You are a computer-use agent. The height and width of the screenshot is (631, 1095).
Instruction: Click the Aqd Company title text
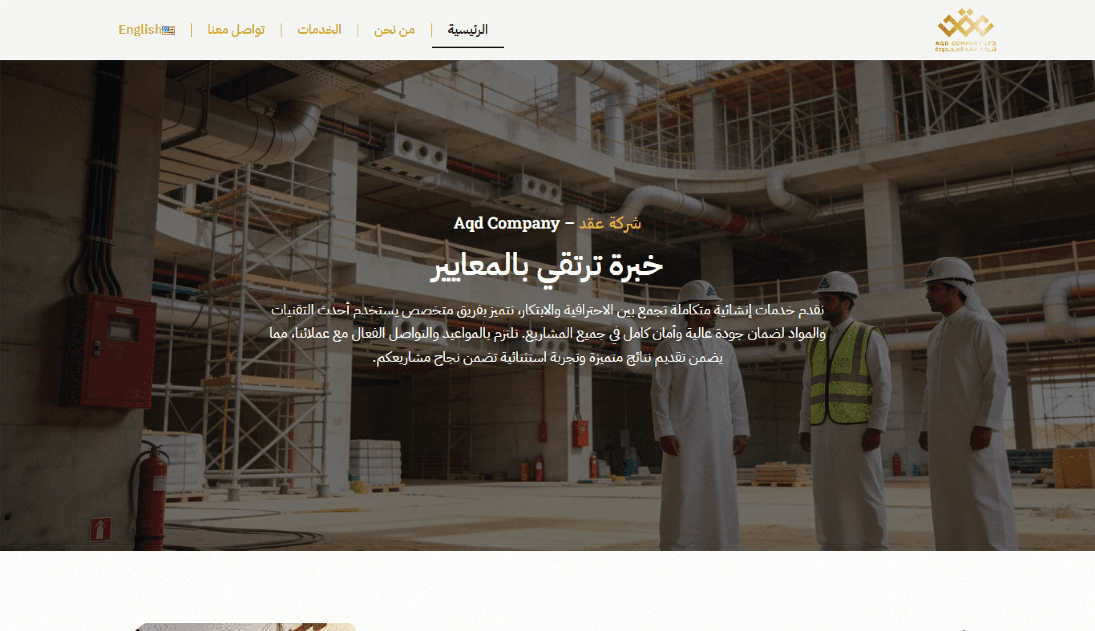coord(506,223)
